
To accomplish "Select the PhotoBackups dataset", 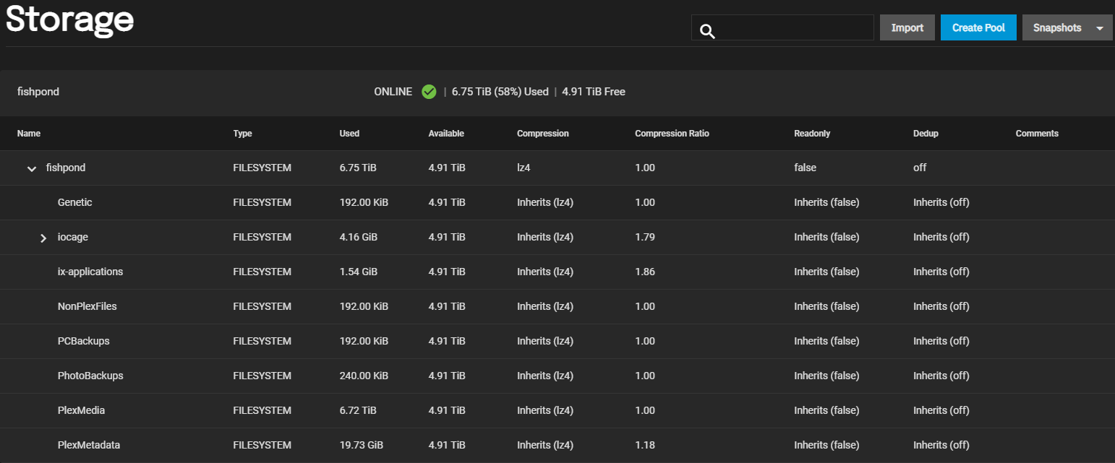I will tap(90, 376).
